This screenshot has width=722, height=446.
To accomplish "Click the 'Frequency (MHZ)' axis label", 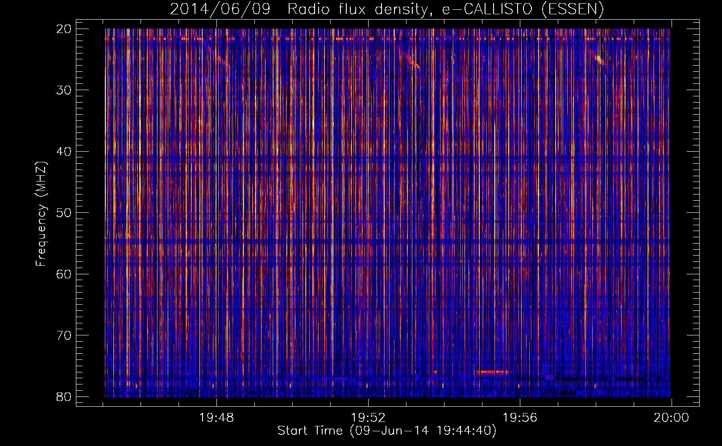I will coord(41,214).
